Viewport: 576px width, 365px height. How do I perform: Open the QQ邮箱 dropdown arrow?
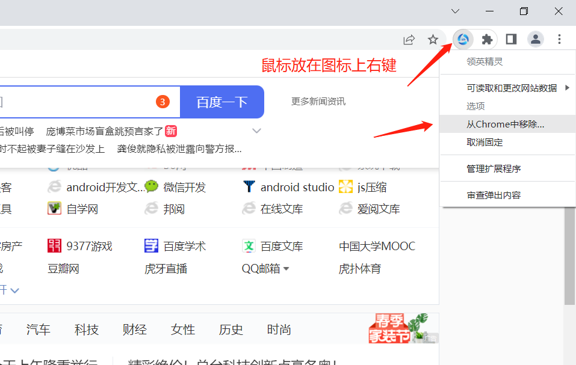(x=286, y=269)
